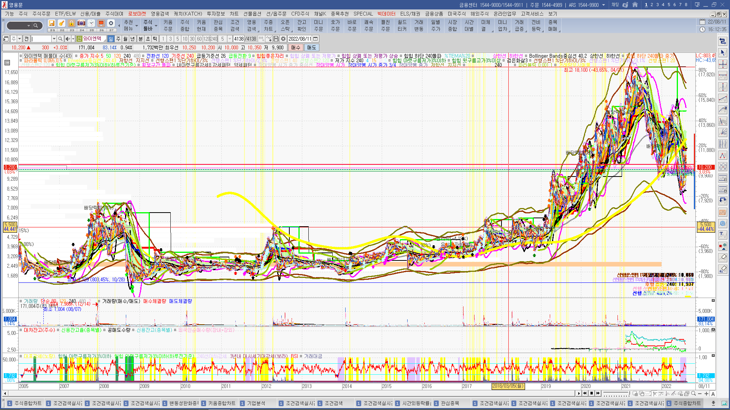Select the text T drawing tool

723,235
